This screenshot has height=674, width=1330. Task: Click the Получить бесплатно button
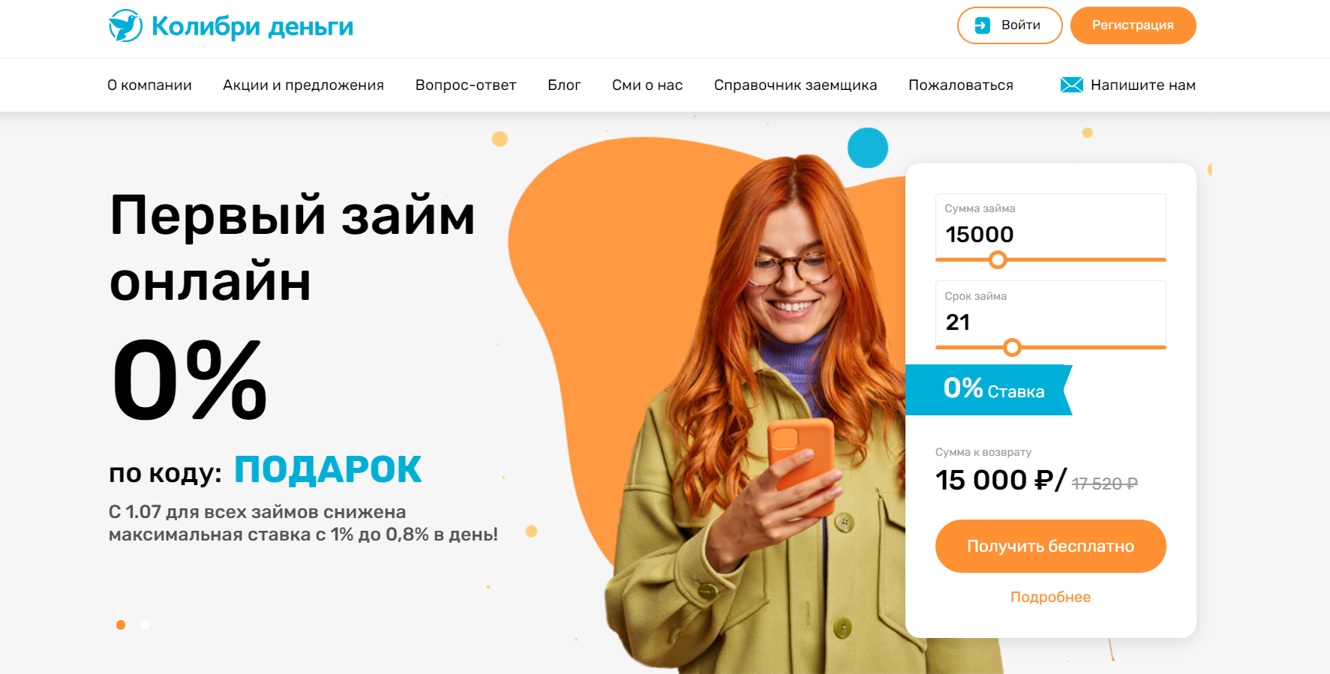point(1050,546)
